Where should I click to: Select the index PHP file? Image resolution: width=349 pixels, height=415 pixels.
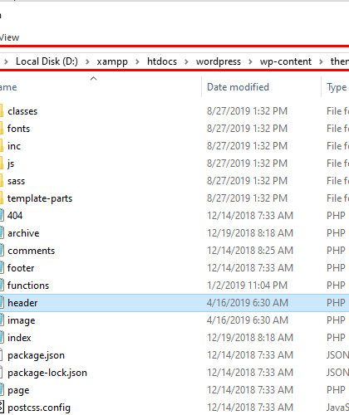pyautogui.click(x=19, y=338)
